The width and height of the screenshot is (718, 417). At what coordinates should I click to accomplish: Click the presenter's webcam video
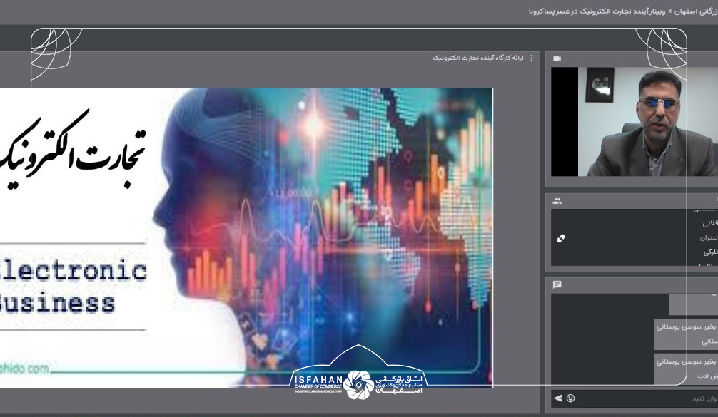634,122
